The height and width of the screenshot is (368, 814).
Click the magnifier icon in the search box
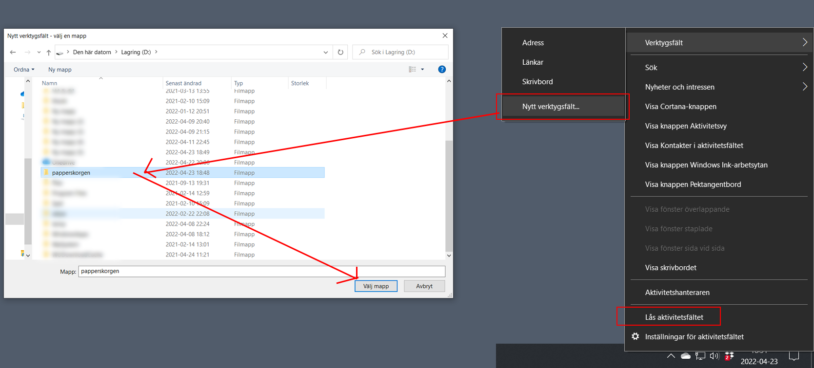[x=362, y=52]
